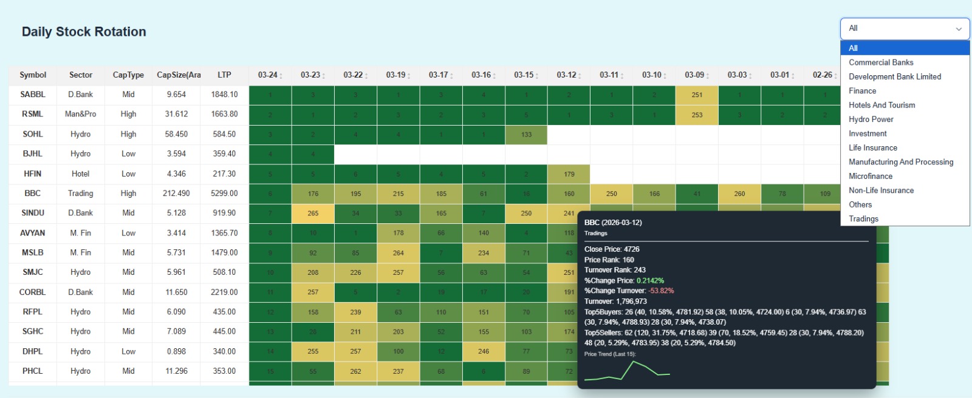Sort using the 03-10 column arrows icon
Viewport: 972px width, 398px height.
pos(665,76)
